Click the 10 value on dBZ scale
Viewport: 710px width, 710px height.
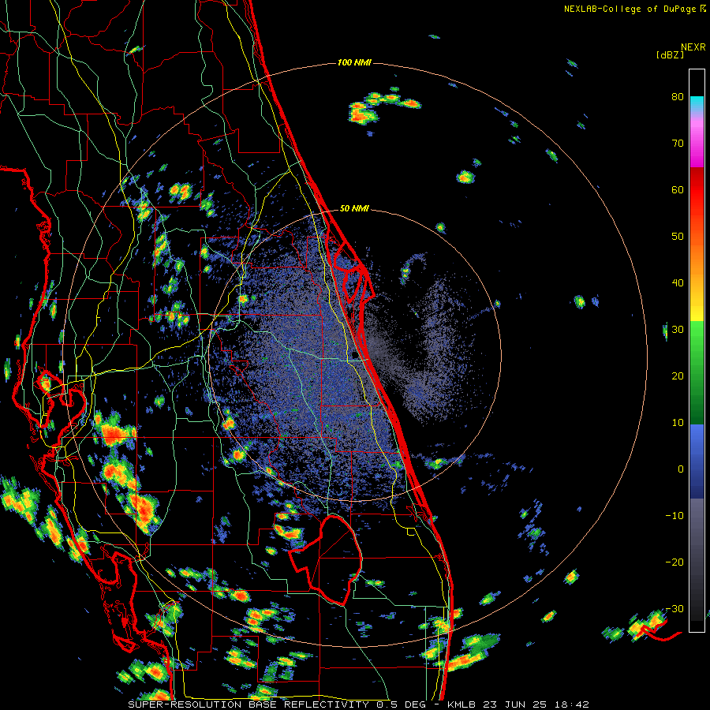click(x=678, y=423)
